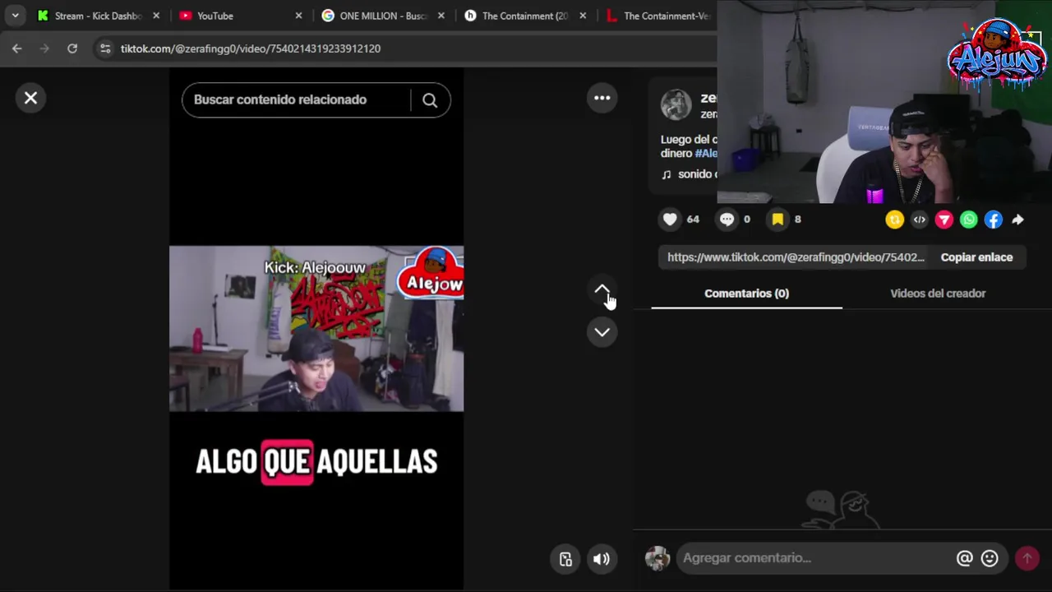
Task: Click the Copiar enlace button
Action: coord(976,257)
